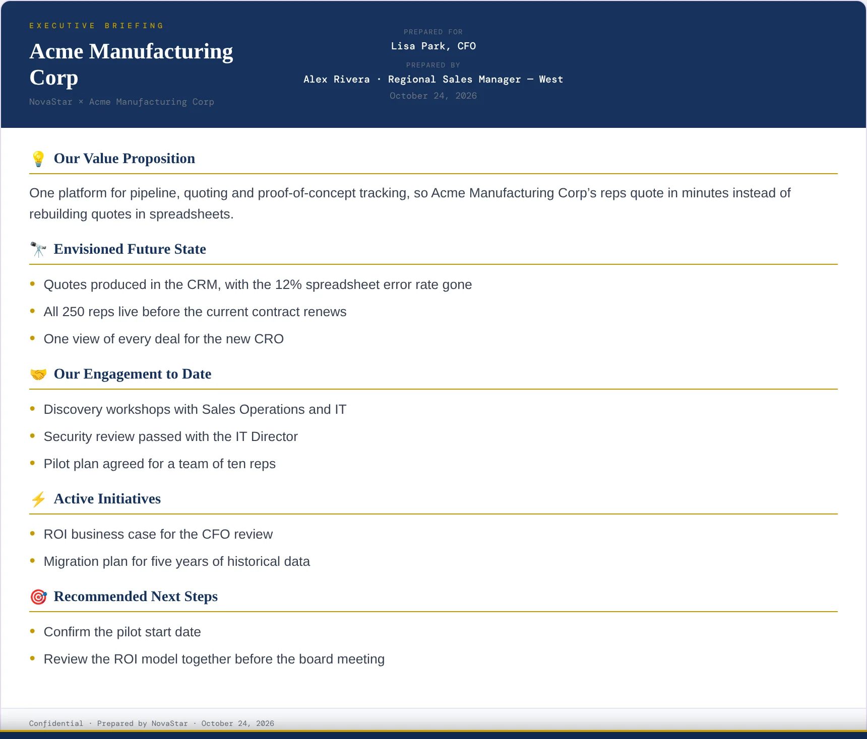The height and width of the screenshot is (739, 867).
Task: Click 'Review the ROI model together before the board meeting'
Action: pos(214,659)
